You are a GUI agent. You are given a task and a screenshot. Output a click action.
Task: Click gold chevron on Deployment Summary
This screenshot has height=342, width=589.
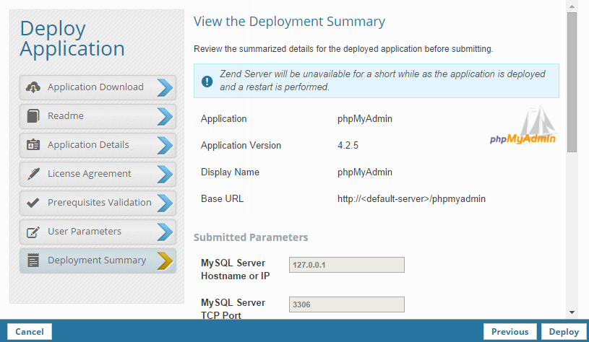[x=165, y=260]
